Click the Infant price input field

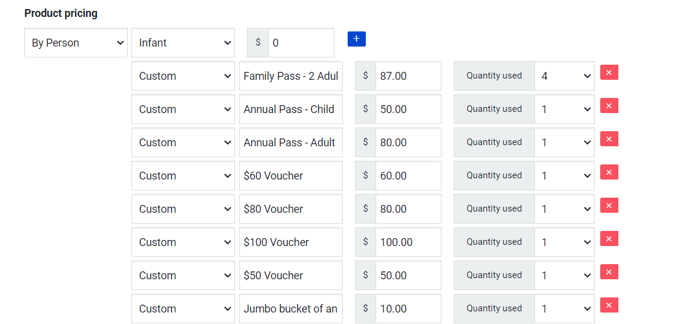[x=300, y=43]
